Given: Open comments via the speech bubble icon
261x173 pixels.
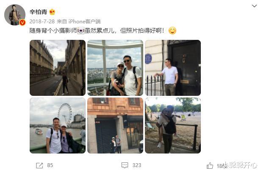Looking at the screenshot, I should [x=125, y=165].
